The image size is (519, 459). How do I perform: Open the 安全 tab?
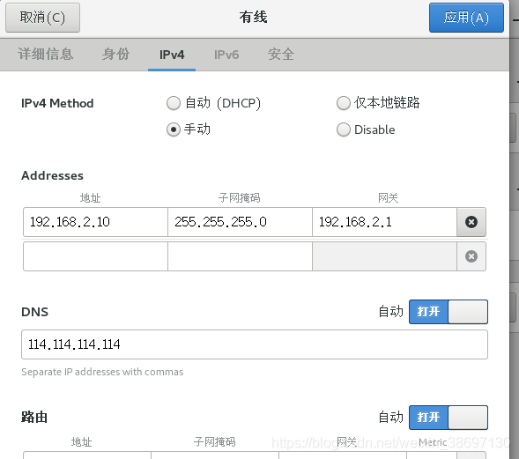click(281, 55)
